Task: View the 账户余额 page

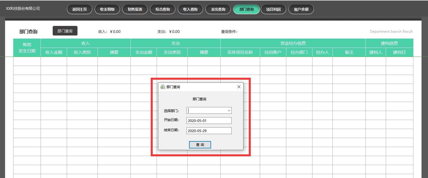Action: [301, 9]
